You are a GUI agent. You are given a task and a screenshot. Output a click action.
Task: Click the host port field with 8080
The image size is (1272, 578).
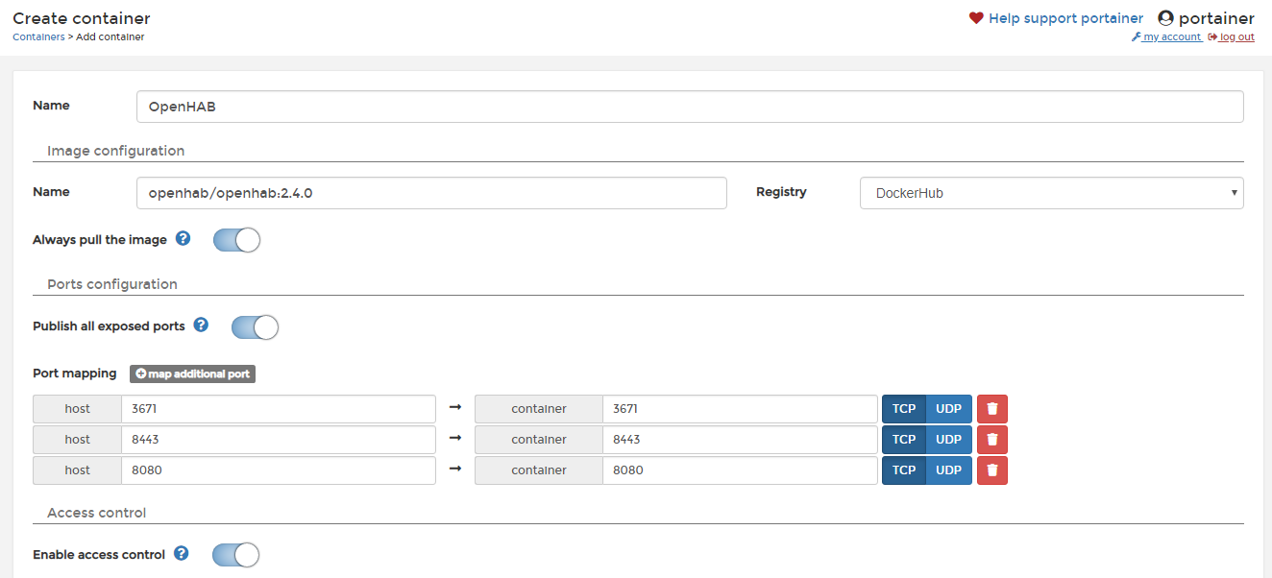(x=279, y=470)
